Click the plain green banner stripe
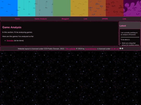 pos(62,8)
